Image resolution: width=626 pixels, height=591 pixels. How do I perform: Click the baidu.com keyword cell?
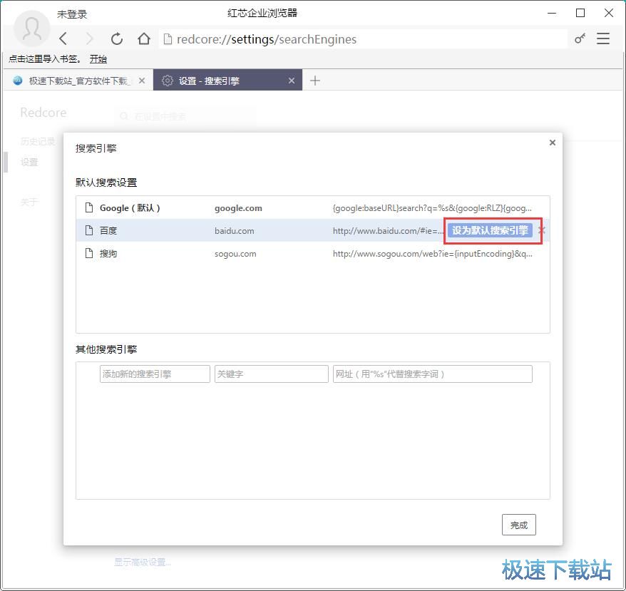[x=235, y=231]
